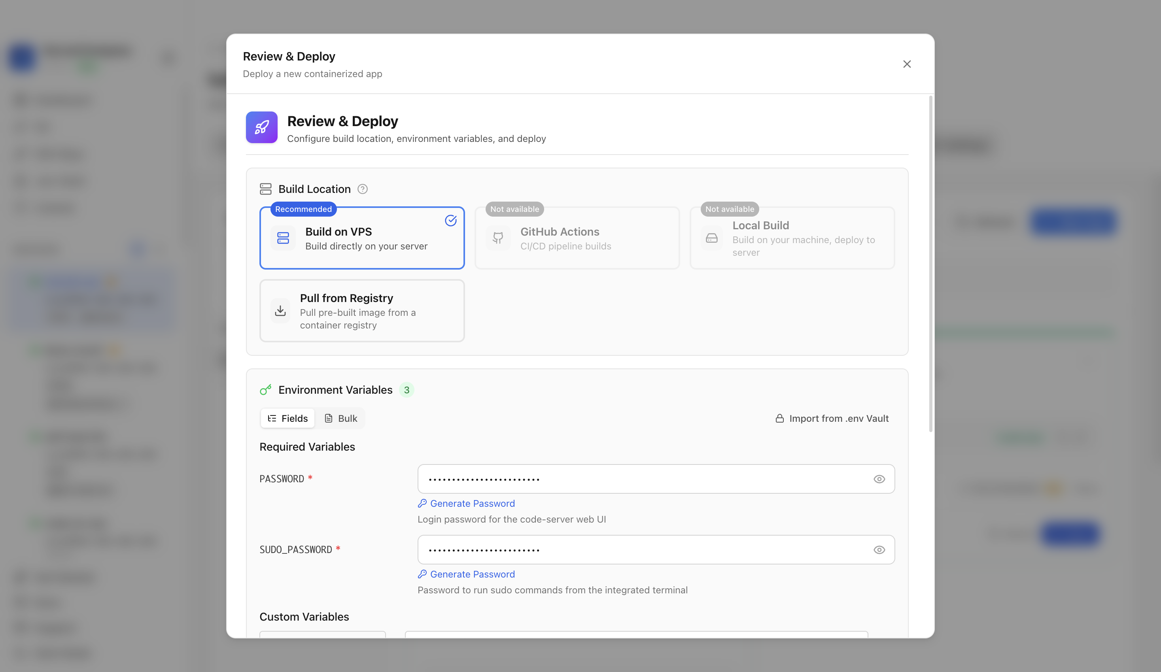Click Import from .env Vault

coord(832,418)
